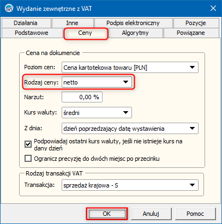Open the Z dnia dropdown list

coord(130,129)
